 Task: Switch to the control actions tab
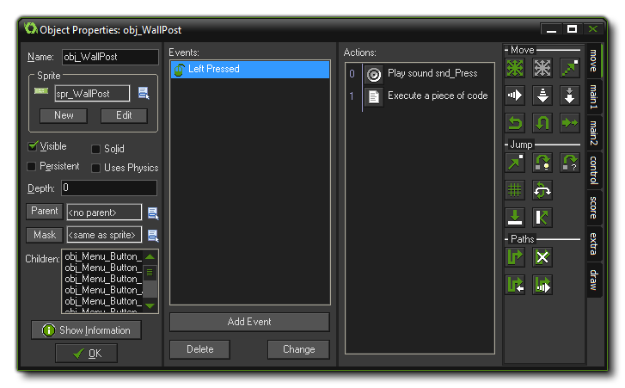(x=593, y=170)
